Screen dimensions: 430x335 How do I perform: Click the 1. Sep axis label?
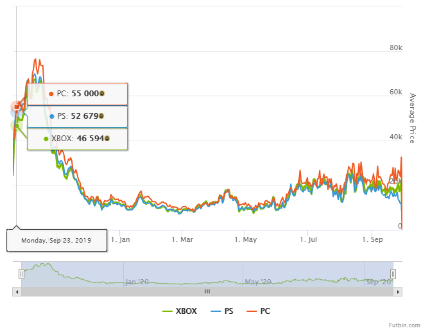[372, 239]
